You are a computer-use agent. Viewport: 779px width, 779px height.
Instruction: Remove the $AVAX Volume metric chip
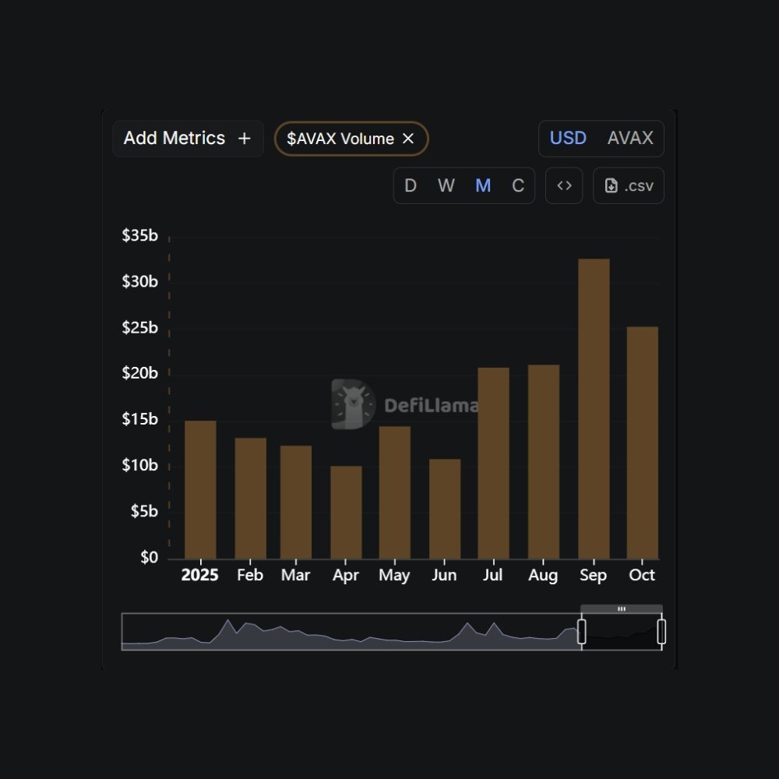[408, 139]
